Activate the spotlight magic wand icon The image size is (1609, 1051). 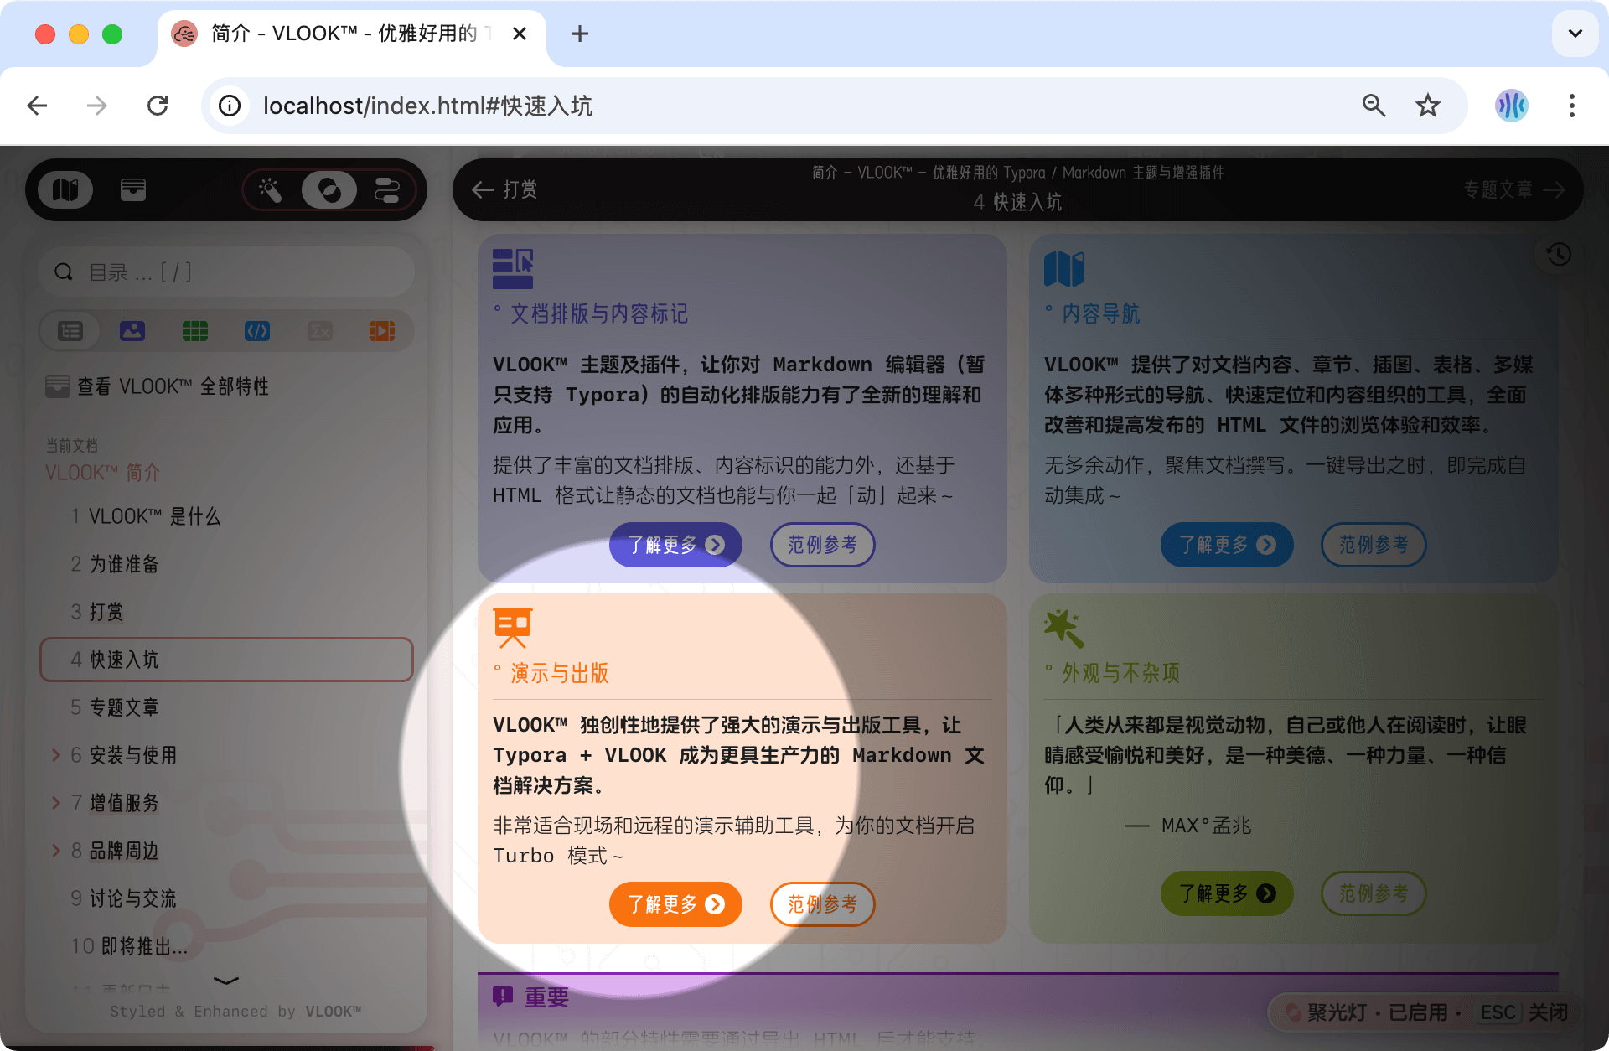[x=270, y=189]
